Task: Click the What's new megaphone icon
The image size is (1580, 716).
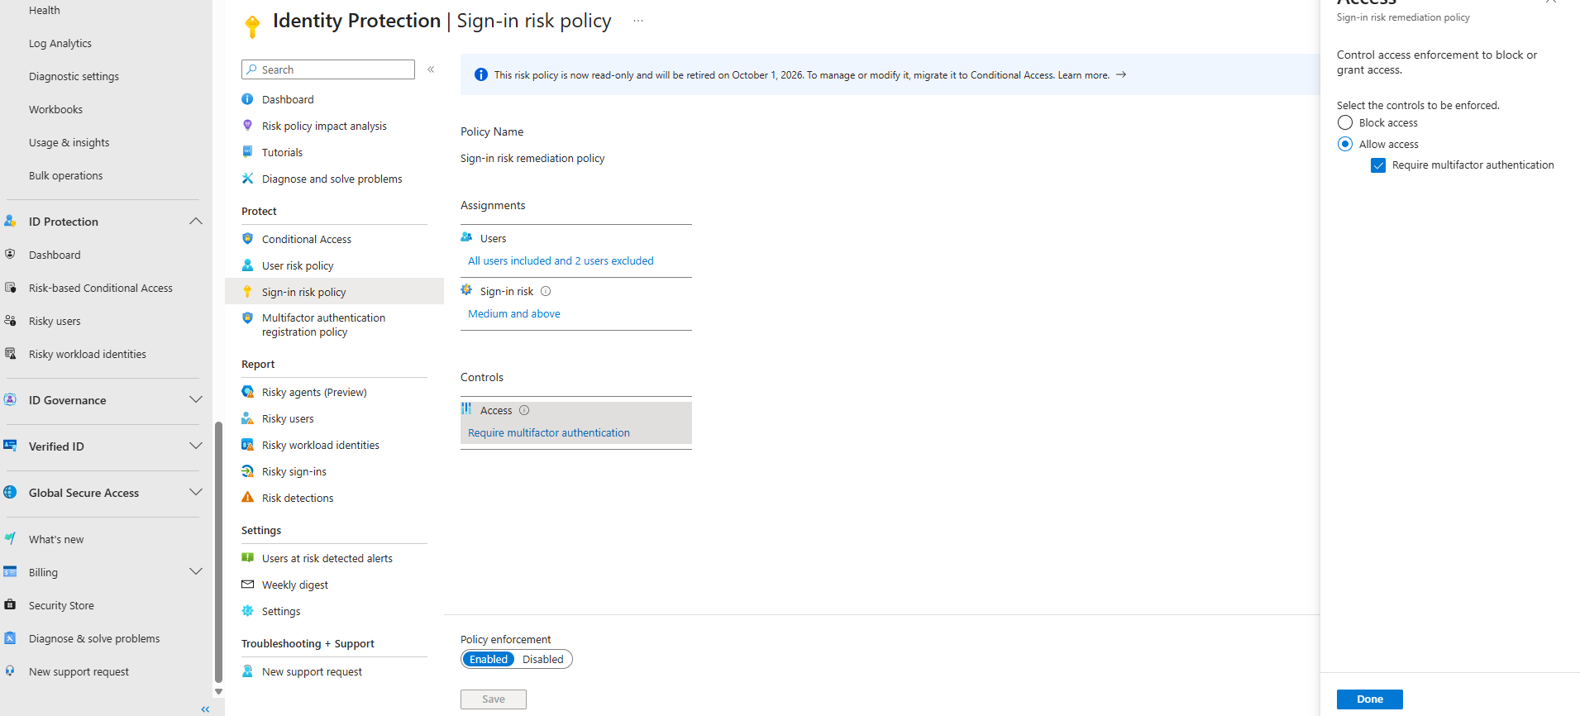Action: (x=10, y=539)
